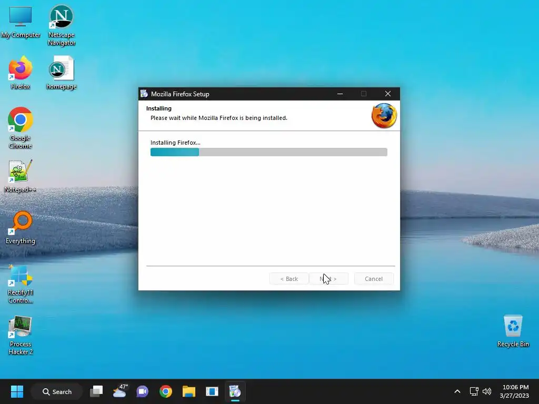Viewport: 539px width, 404px height.
Task: Open the clock showing 10:06 PM
Action: (x=514, y=391)
